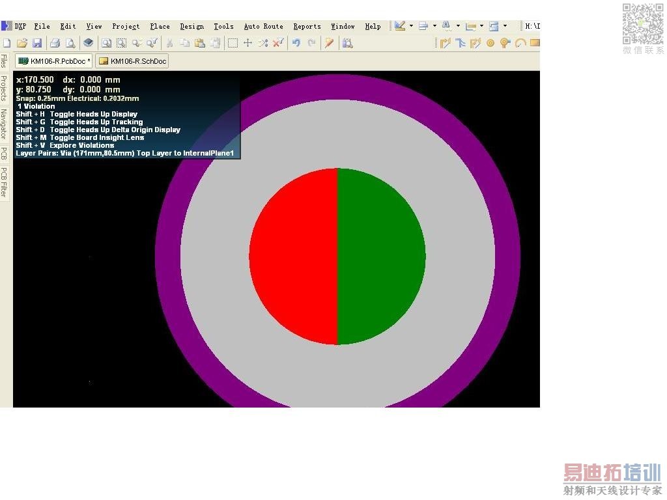Expand the Find Selections dropdown arrow
Screen dimensions: 667x500
pos(458,26)
